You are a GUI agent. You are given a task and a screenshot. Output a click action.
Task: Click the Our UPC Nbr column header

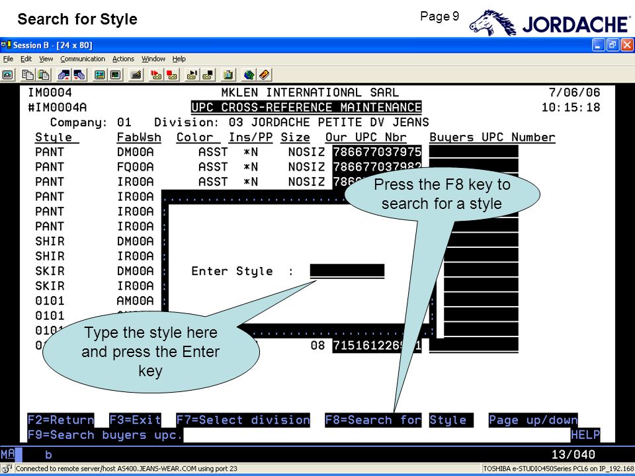[366, 138]
